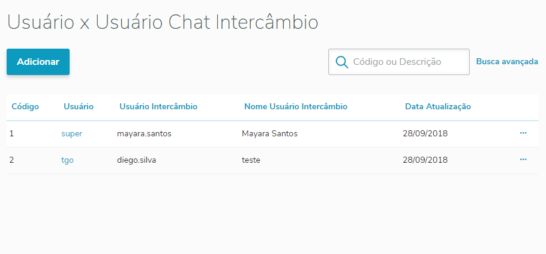
Task: Click the update date in the tgo row
Action: click(425, 160)
